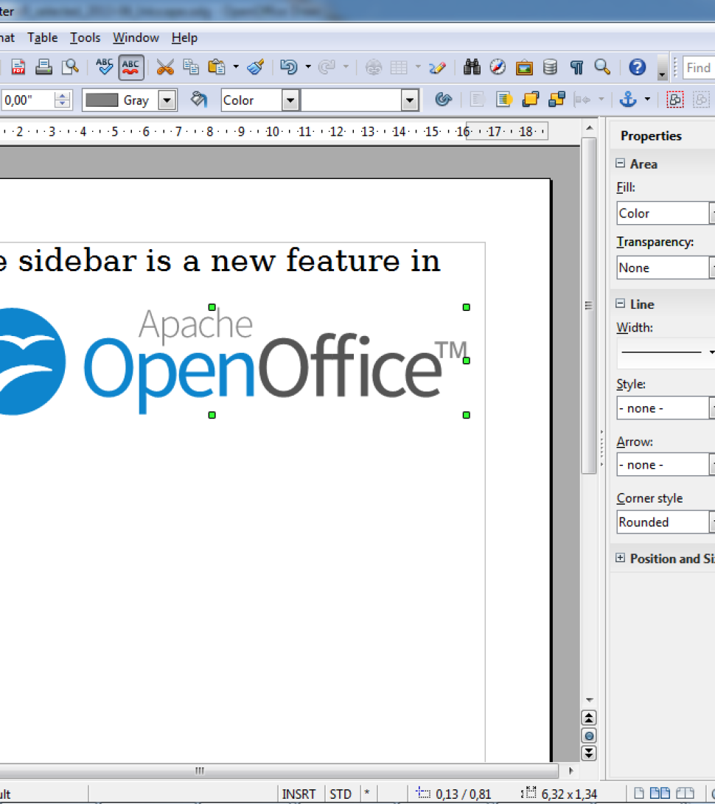Export document directly as PDF
This screenshot has height=804, width=715.
point(18,67)
